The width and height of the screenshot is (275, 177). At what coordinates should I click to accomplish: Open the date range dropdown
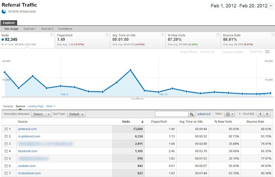(x=271, y=6)
